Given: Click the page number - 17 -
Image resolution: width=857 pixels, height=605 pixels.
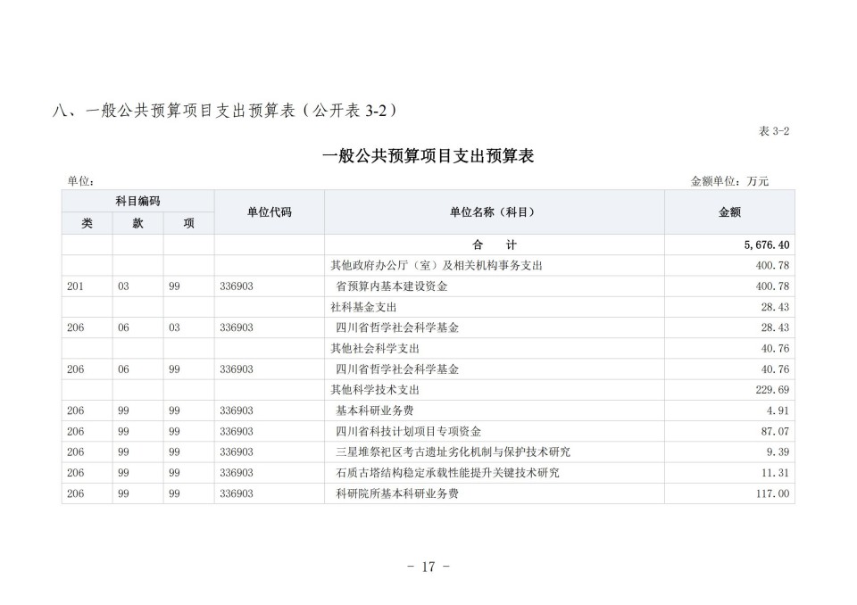Looking at the screenshot, I should (428, 567).
